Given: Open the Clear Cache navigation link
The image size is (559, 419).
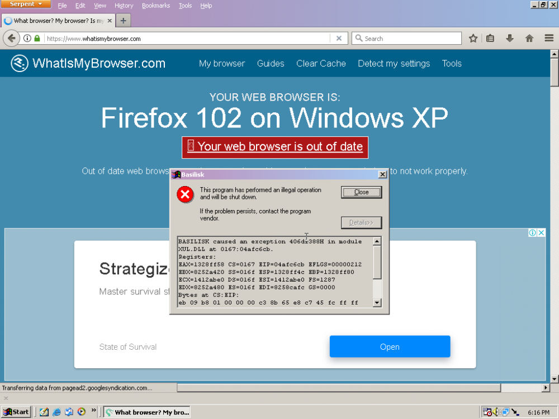Looking at the screenshot, I should click(x=321, y=64).
